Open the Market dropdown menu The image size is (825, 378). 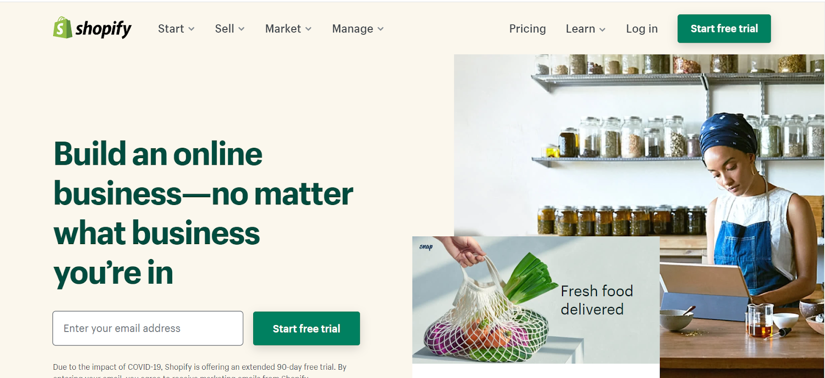coord(288,29)
